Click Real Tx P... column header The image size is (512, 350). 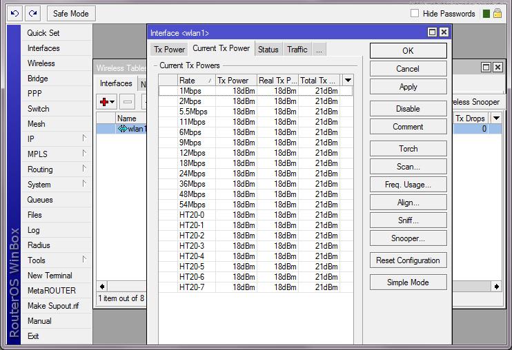point(277,80)
